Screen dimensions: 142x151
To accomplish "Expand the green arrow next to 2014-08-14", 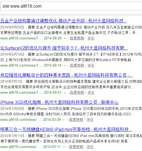I will 65,66.
